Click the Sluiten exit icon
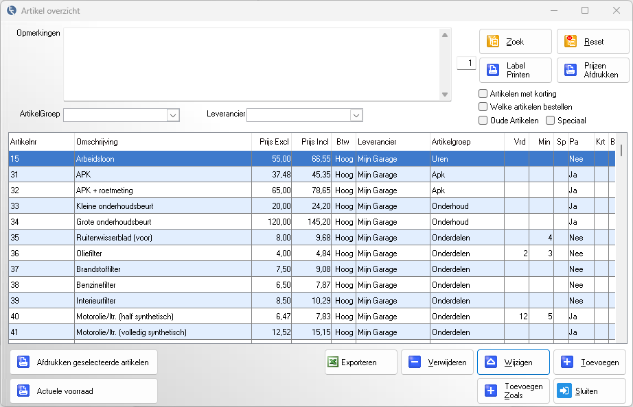 pyautogui.click(x=564, y=391)
